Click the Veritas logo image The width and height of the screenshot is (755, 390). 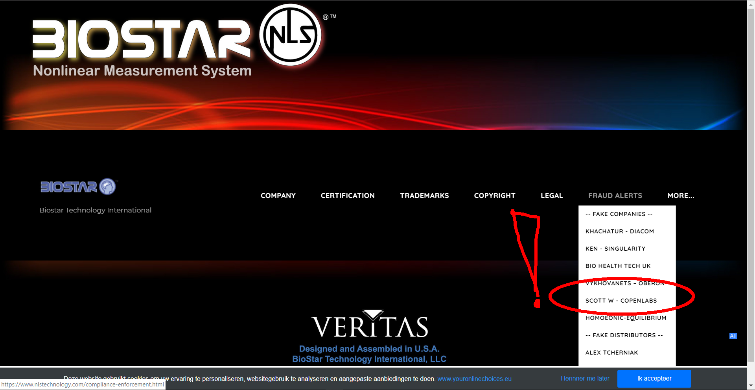pyautogui.click(x=370, y=325)
